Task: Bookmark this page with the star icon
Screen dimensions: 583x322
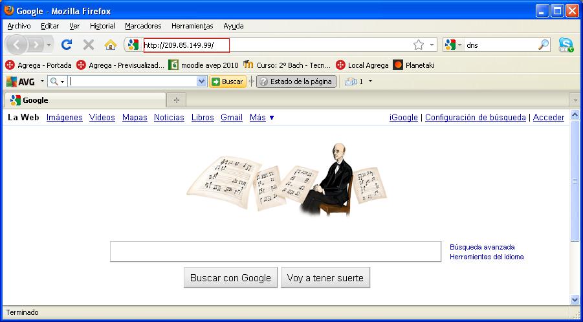Action: (x=419, y=45)
